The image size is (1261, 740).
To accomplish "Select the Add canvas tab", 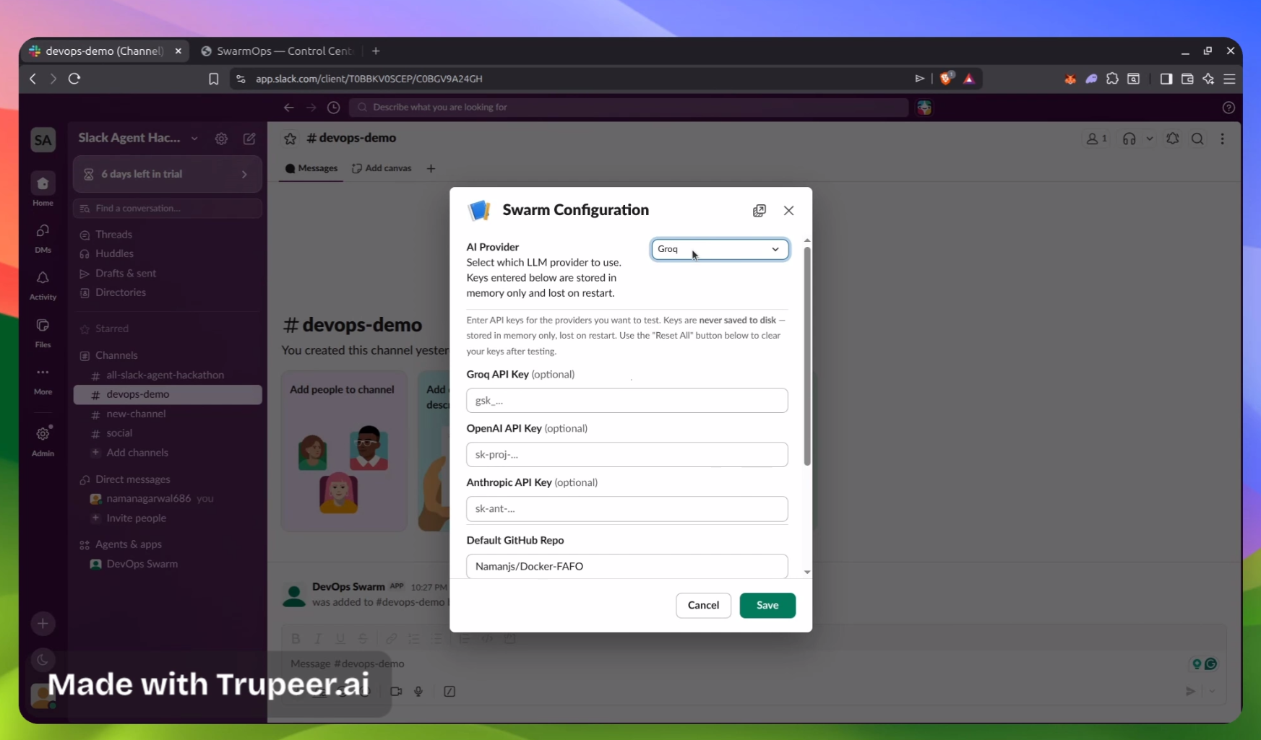I will click(382, 168).
